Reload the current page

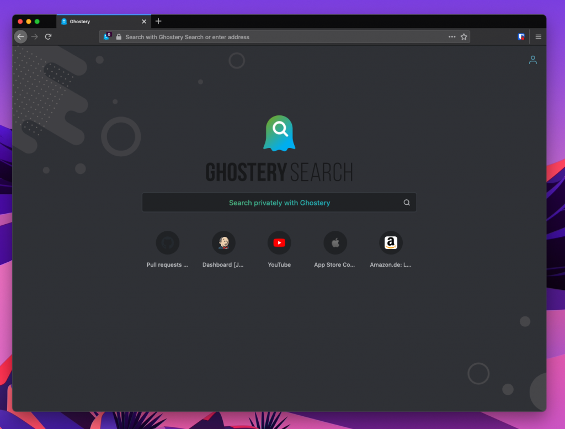pos(48,37)
